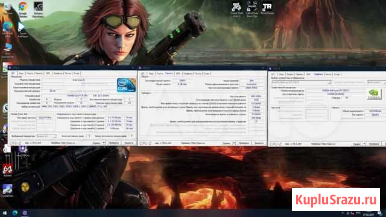Click Сервис button in middle CPU-Z window
Viewport: 386px width, 217px height.
click(227, 143)
